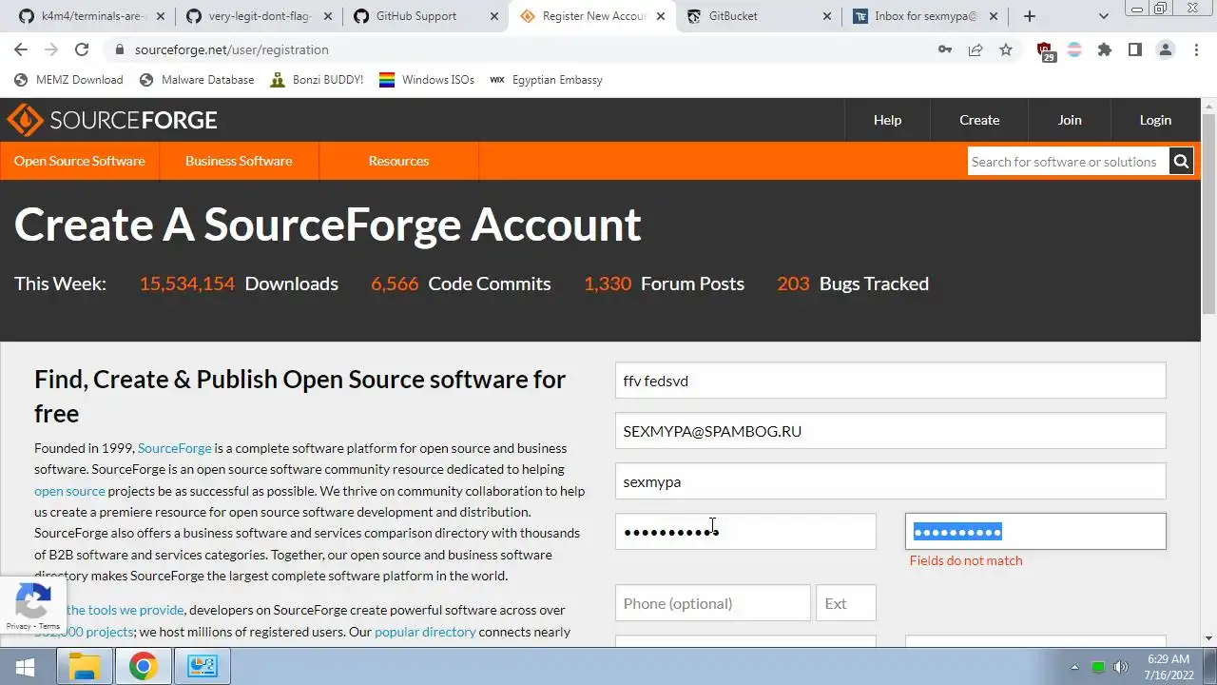Open Windows ISOs bookmark
Screen dimensions: 1217x685
427,80
